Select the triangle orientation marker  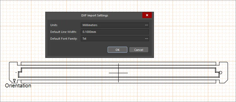pos(14,81)
